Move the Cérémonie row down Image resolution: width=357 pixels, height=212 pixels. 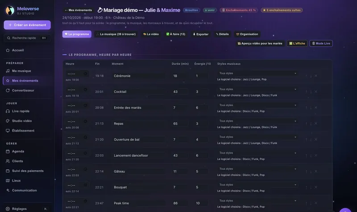pyautogui.click(x=311, y=75)
